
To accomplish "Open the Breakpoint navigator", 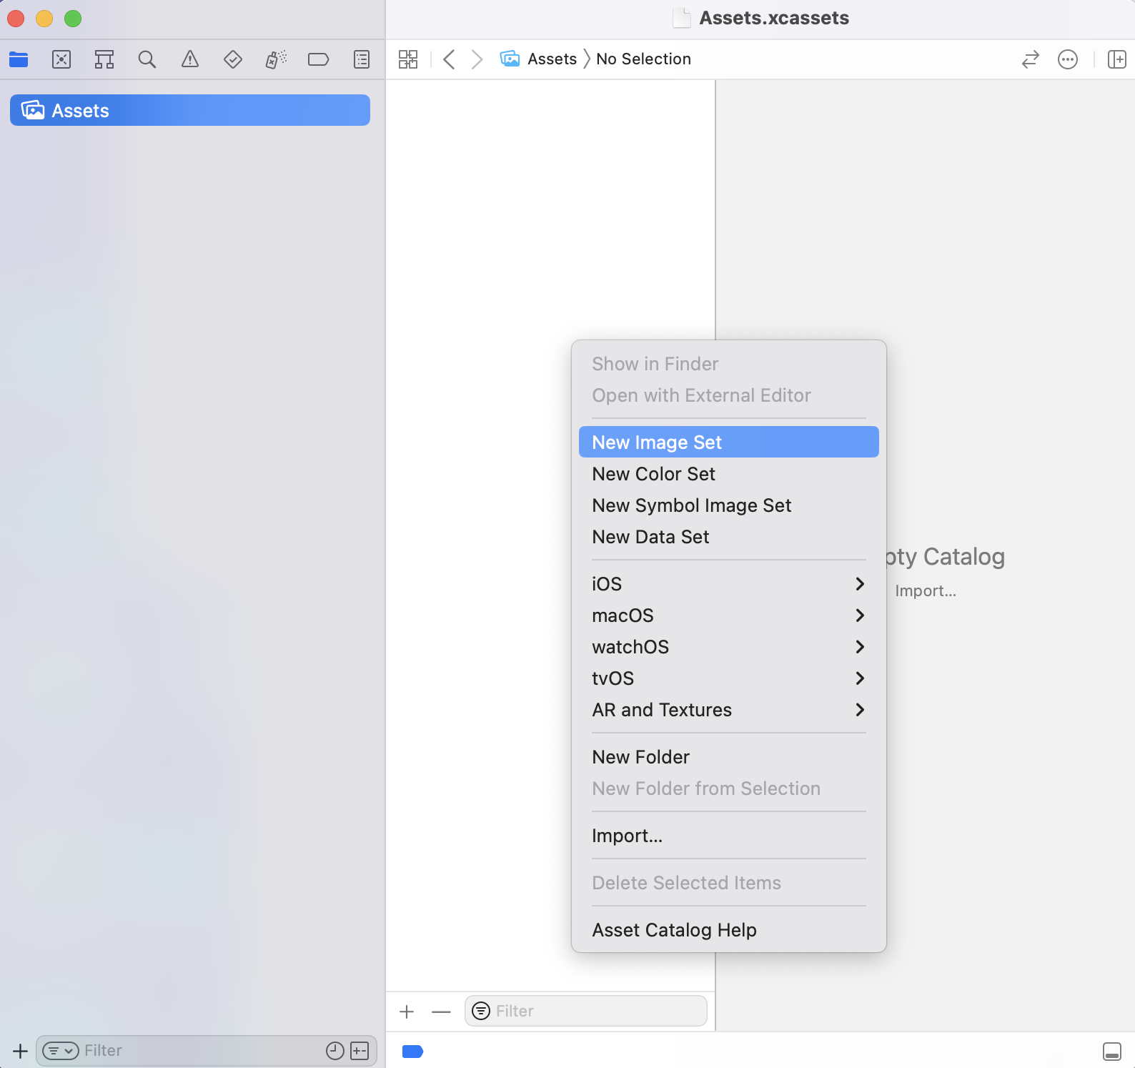I will (x=318, y=59).
